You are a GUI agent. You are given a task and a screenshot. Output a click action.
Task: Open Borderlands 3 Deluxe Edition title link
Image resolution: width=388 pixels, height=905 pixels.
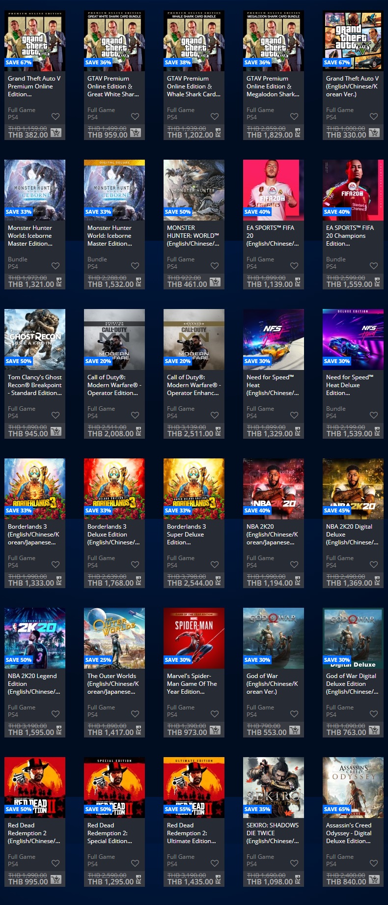point(113,534)
